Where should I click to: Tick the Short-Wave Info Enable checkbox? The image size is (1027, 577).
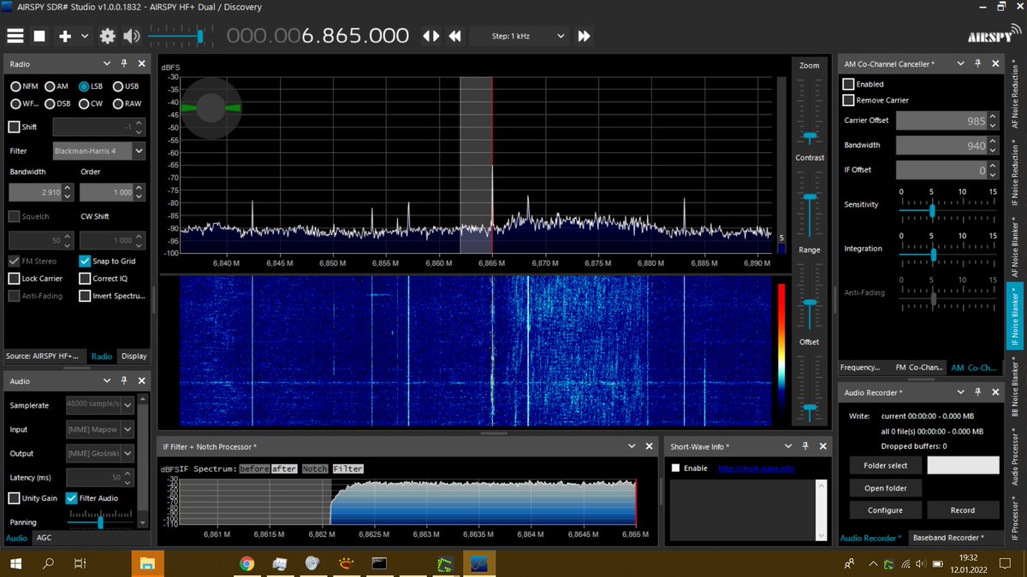pos(676,468)
